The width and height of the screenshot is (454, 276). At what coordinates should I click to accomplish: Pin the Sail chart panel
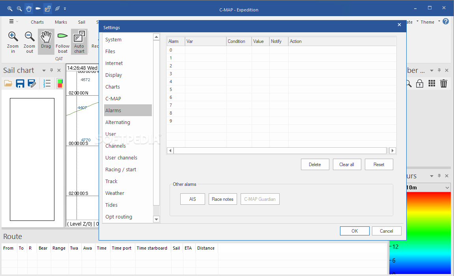[52, 70]
